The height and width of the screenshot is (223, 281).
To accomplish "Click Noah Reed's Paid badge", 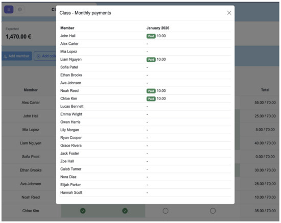I will click(151, 91).
